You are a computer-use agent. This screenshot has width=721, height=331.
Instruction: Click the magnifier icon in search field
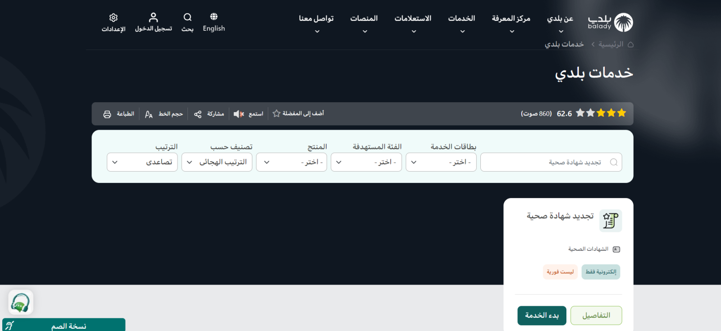(614, 162)
